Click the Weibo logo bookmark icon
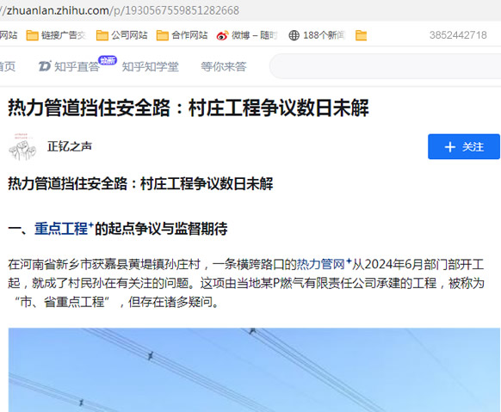Screen dimensions: 501x412 tap(222, 35)
